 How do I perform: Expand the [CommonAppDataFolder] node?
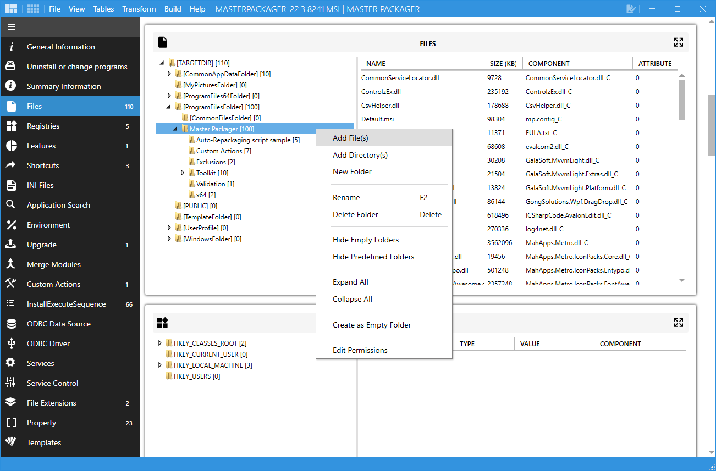coord(169,74)
